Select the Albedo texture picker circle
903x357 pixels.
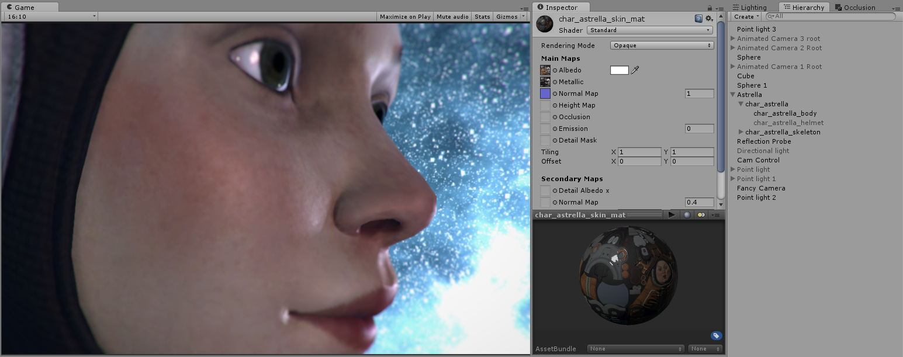click(555, 70)
